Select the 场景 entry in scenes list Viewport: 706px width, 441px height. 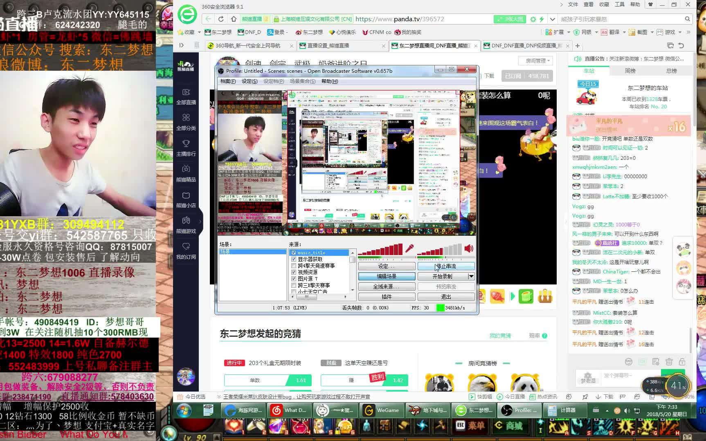[x=252, y=252]
